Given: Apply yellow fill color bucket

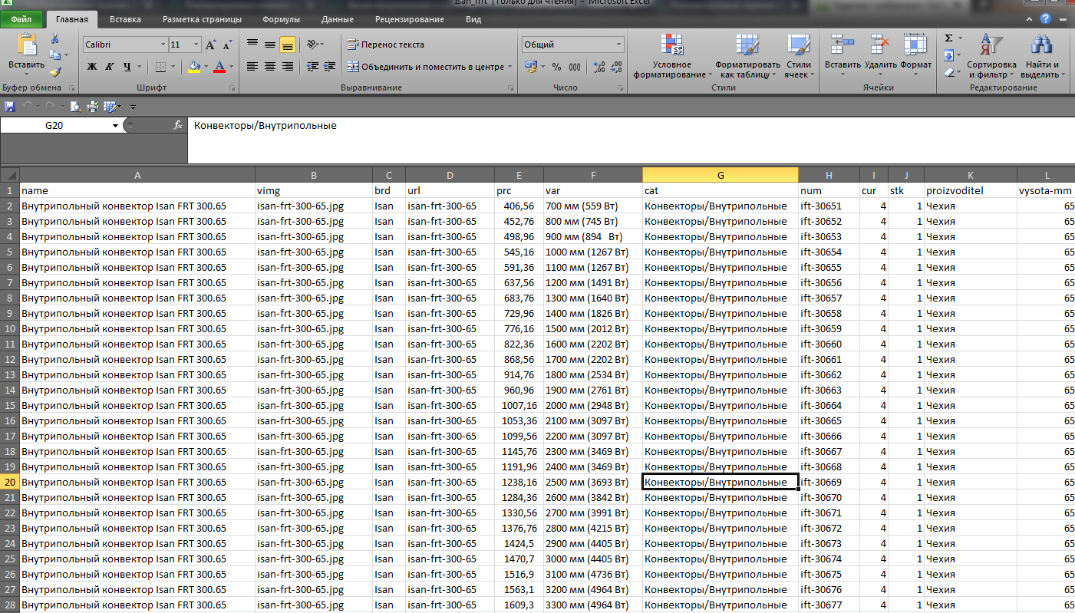Looking at the screenshot, I should click(194, 67).
